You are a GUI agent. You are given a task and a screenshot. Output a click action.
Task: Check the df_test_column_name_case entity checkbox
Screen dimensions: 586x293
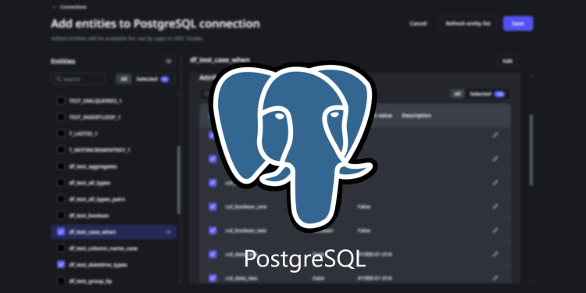pyautogui.click(x=60, y=248)
